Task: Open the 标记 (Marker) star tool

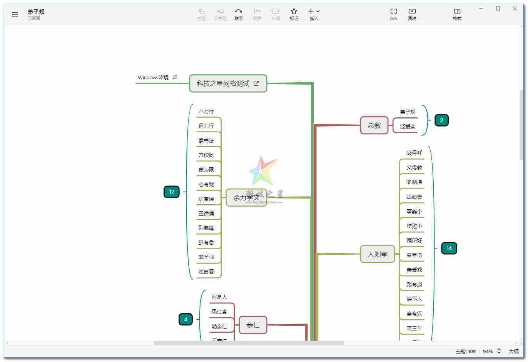Action: [x=294, y=14]
